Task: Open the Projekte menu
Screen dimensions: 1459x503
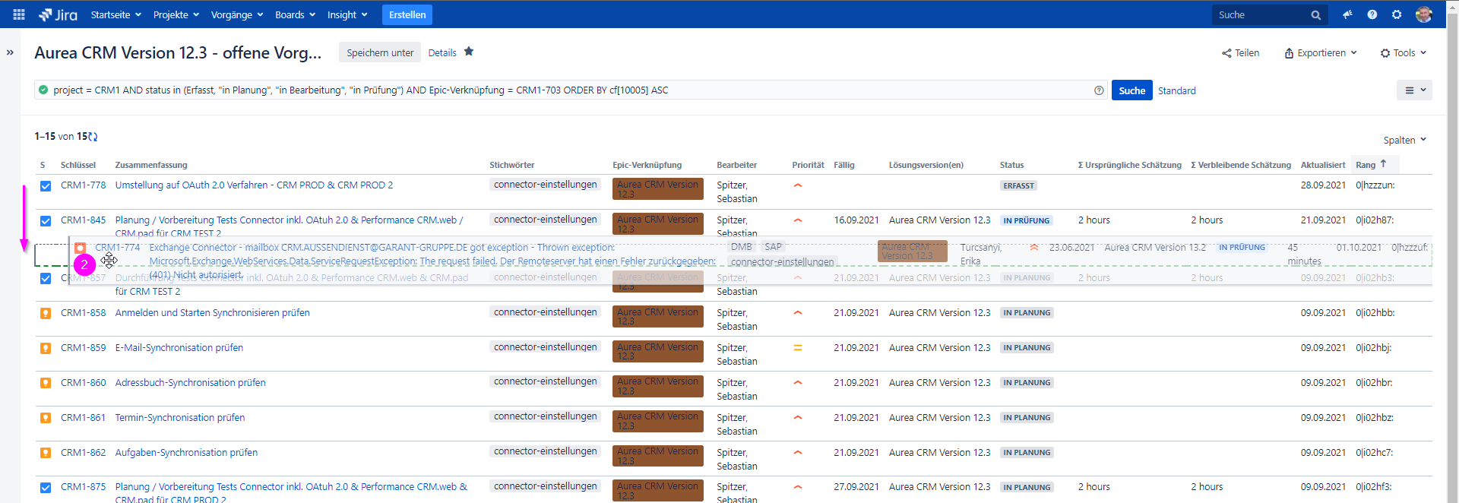Action: point(176,14)
